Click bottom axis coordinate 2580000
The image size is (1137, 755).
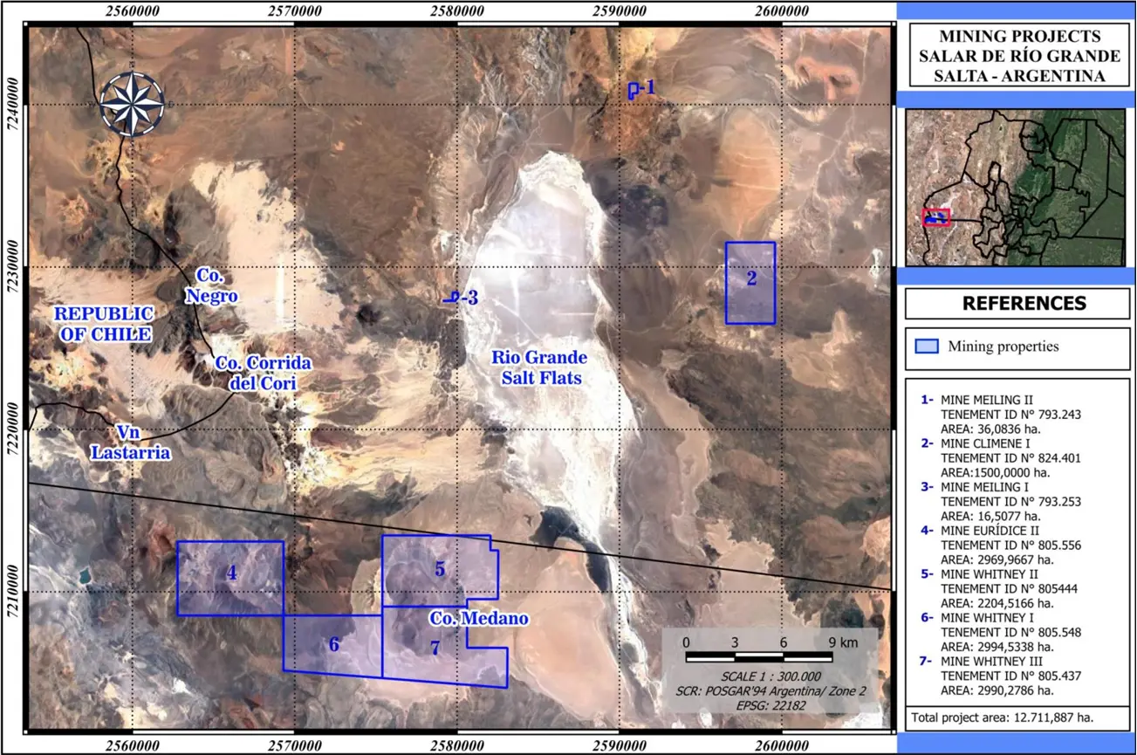(x=457, y=745)
